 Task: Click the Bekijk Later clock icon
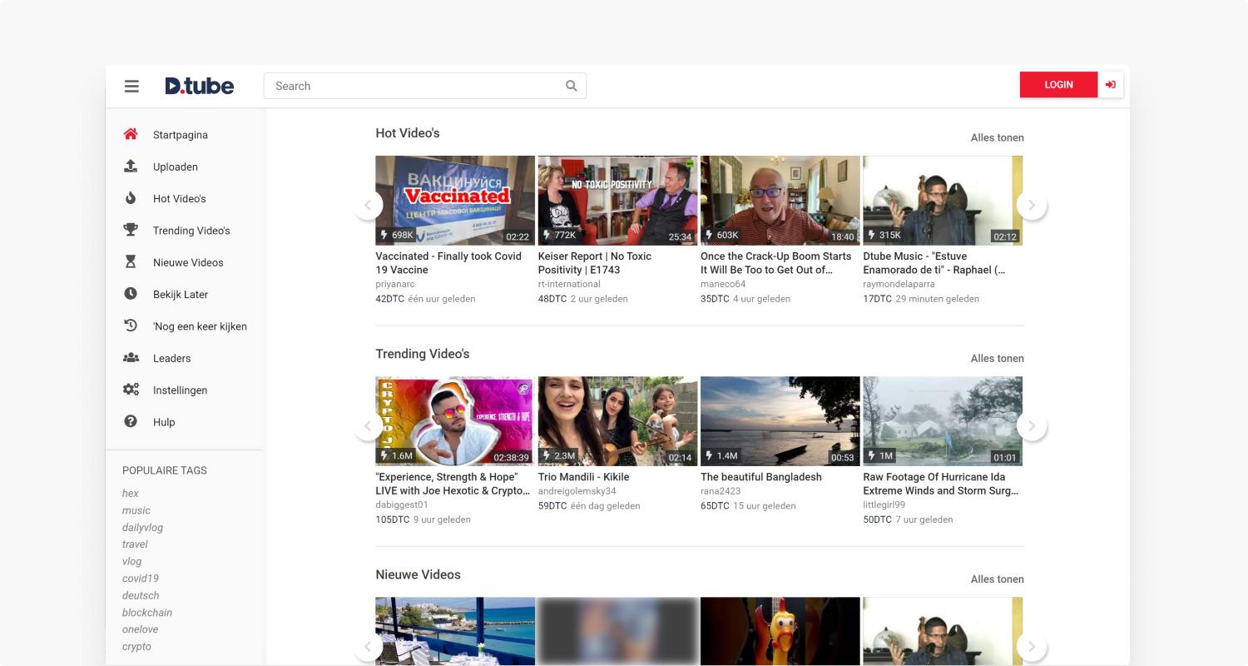pos(131,294)
